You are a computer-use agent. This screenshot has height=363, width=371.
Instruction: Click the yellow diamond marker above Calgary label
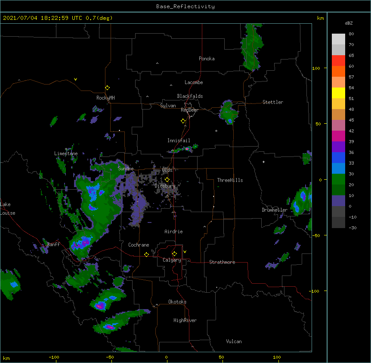[x=174, y=254]
